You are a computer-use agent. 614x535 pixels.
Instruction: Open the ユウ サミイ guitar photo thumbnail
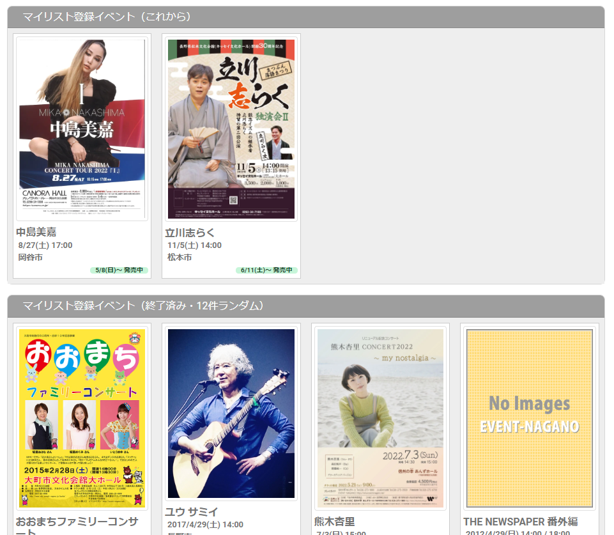click(231, 413)
